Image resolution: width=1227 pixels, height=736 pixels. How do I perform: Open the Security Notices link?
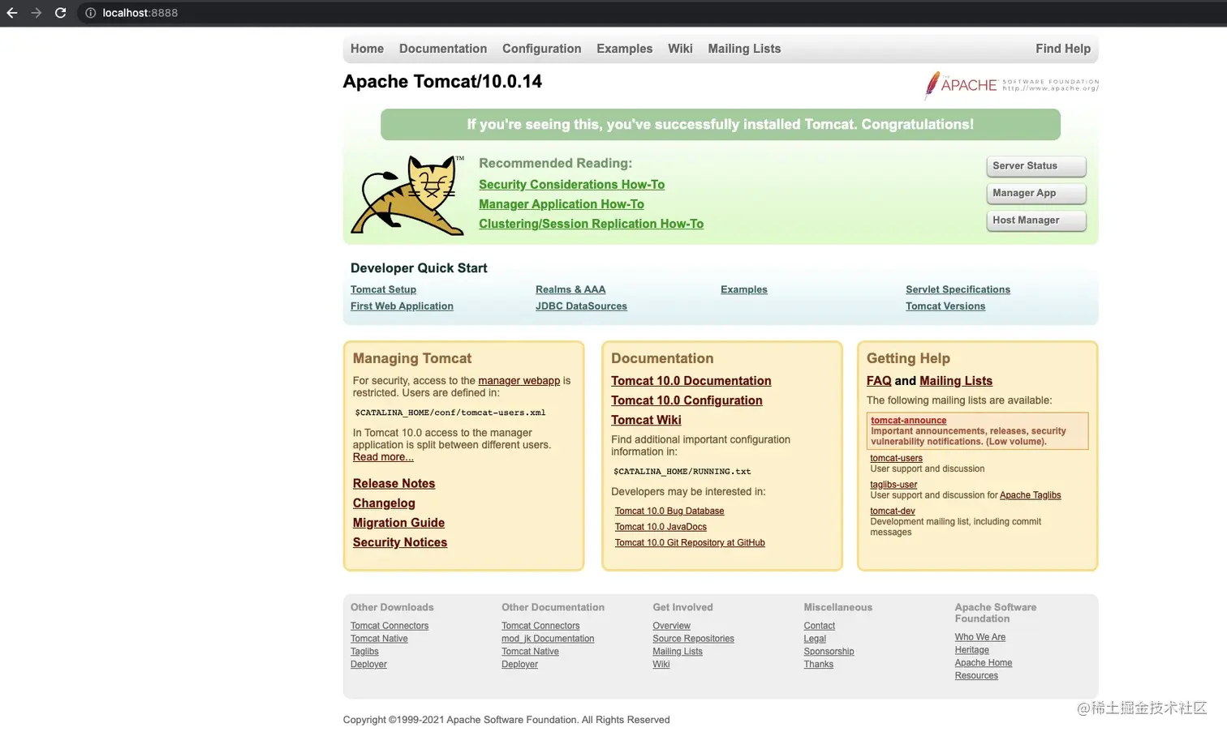(x=400, y=542)
